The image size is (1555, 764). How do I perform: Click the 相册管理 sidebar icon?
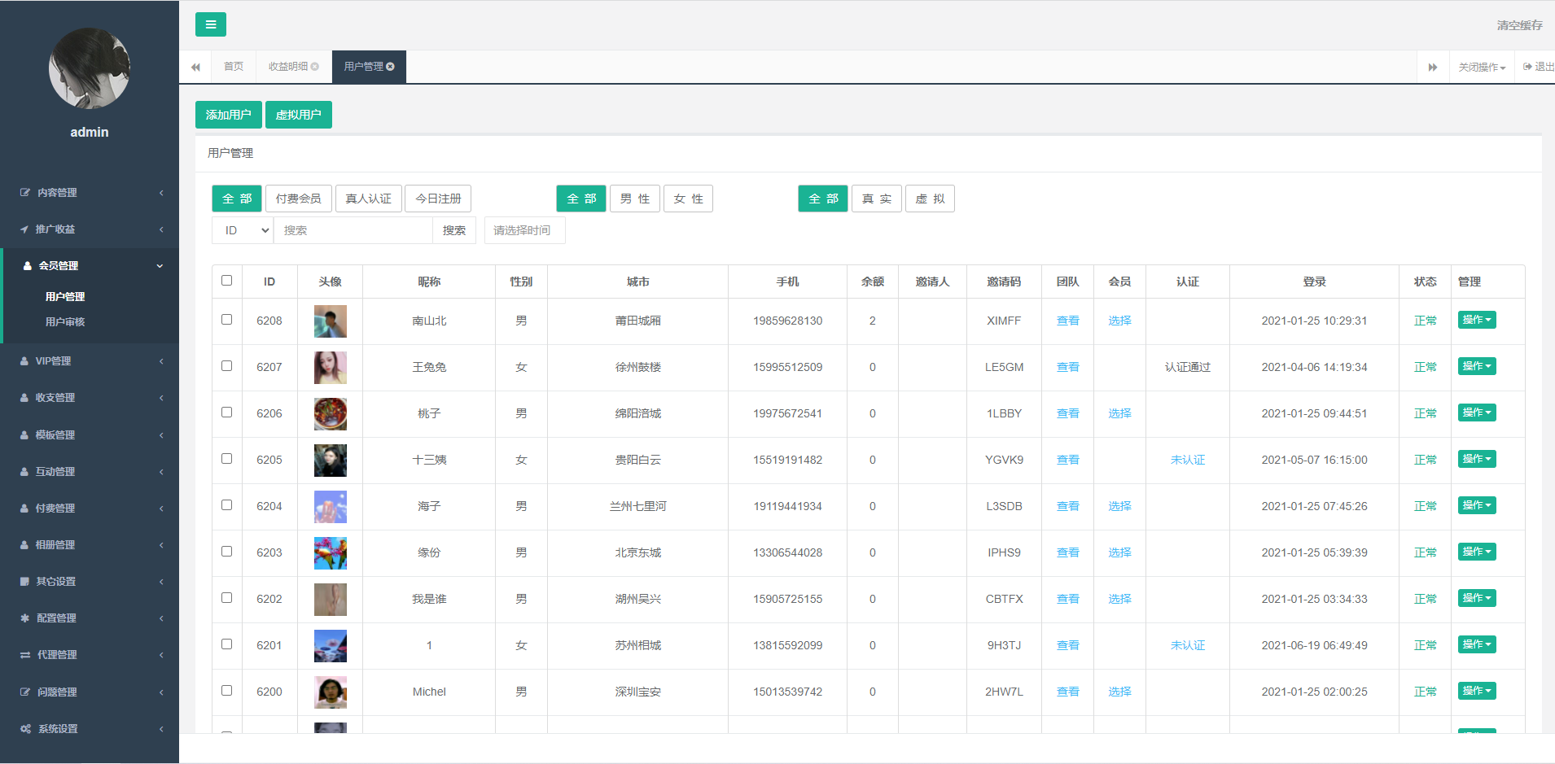click(x=24, y=544)
